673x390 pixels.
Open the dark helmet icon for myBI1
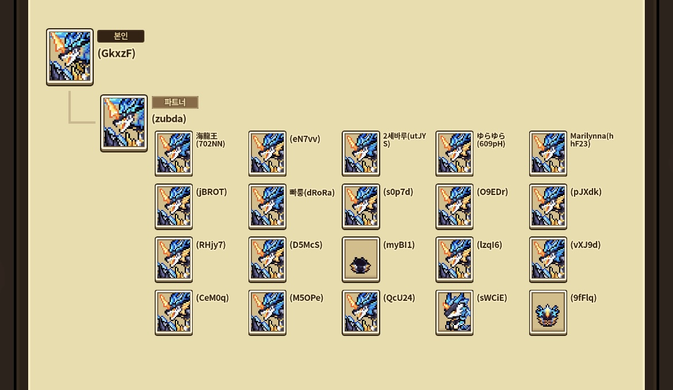(361, 259)
